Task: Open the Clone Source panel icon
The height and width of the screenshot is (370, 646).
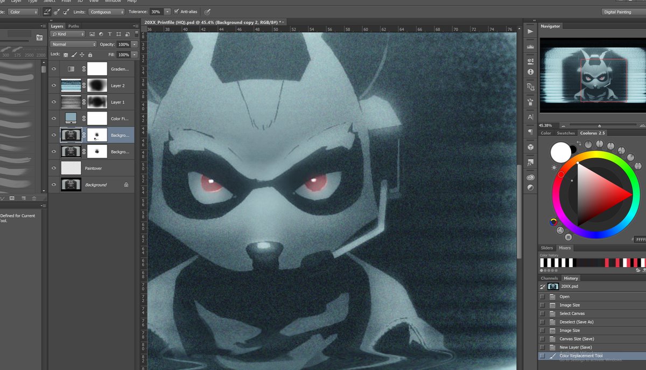Action: pos(530,86)
